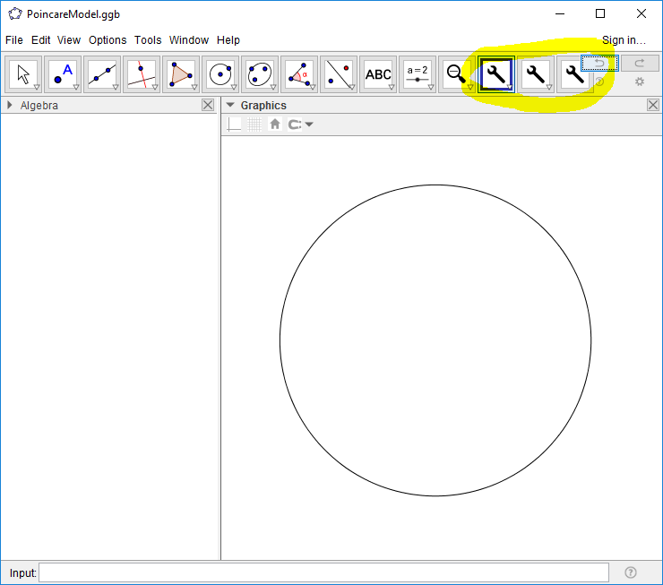
Task: Select the Ellipse conic tool
Action: 260,73
